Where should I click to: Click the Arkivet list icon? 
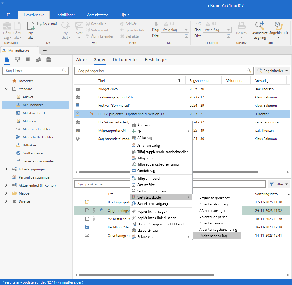pyautogui.click(x=18, y=97)
